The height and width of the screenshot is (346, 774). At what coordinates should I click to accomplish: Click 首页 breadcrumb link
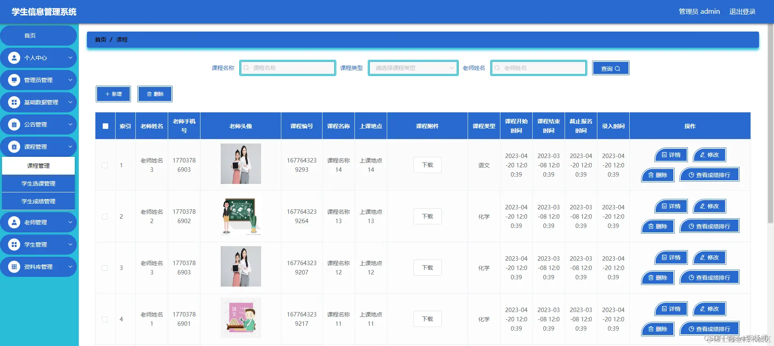[x=101, y=40]
